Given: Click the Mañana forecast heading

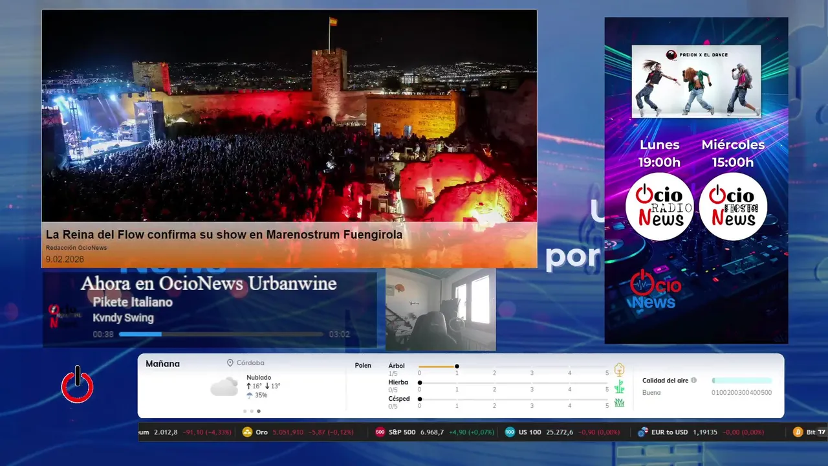Looking at the screenshot, I should (163, 364).
